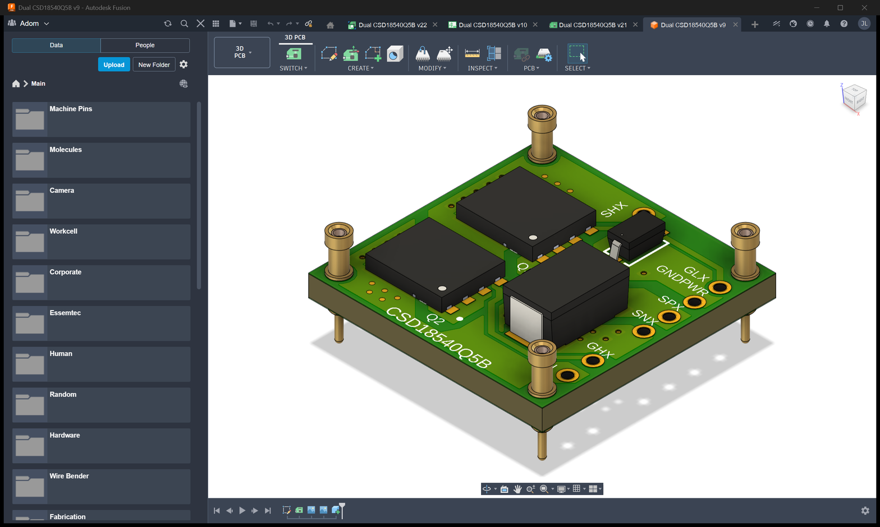Open the Machine Pins folder

pyautogui.click(x=101, y=119)
